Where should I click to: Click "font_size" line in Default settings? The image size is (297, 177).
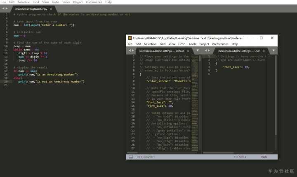(x=160, y=106)
